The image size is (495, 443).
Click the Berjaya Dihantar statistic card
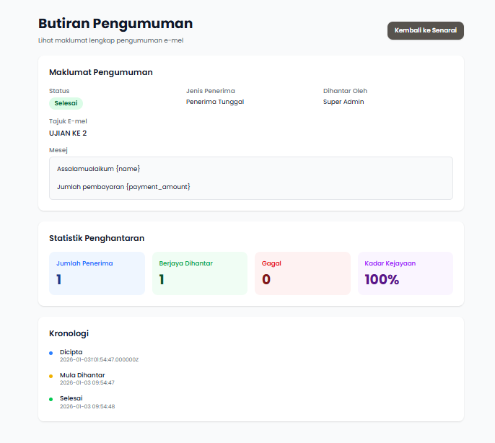tap(200, 273)
